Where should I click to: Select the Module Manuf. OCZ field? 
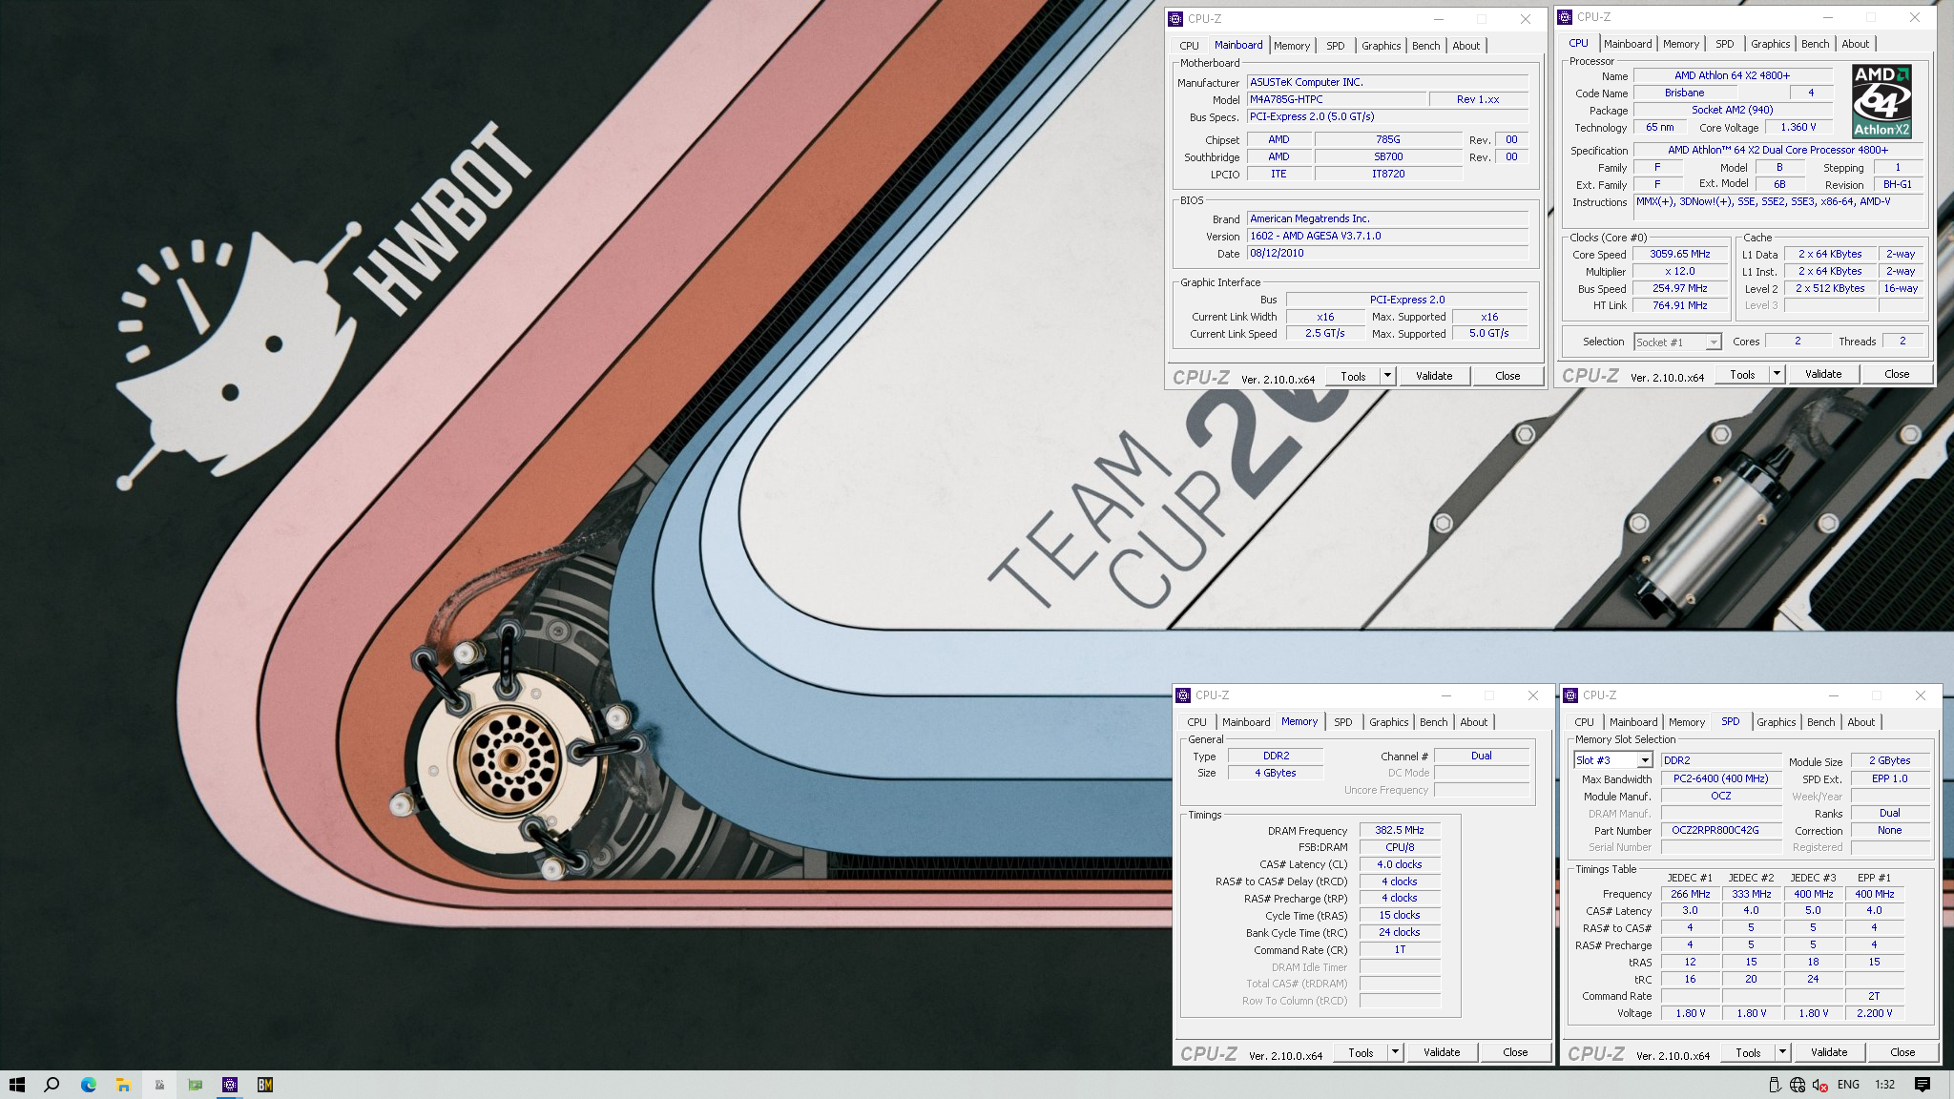(x=1721, y=796)
